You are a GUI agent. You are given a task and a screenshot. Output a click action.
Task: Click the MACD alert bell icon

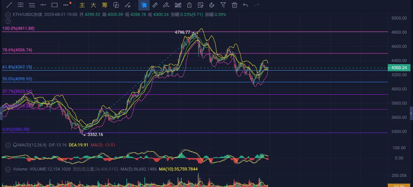coord(15,145)
